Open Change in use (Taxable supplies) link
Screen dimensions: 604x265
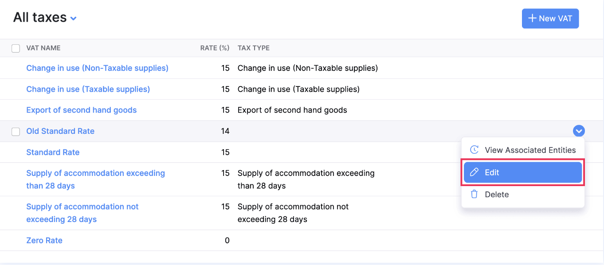[88, 89]
